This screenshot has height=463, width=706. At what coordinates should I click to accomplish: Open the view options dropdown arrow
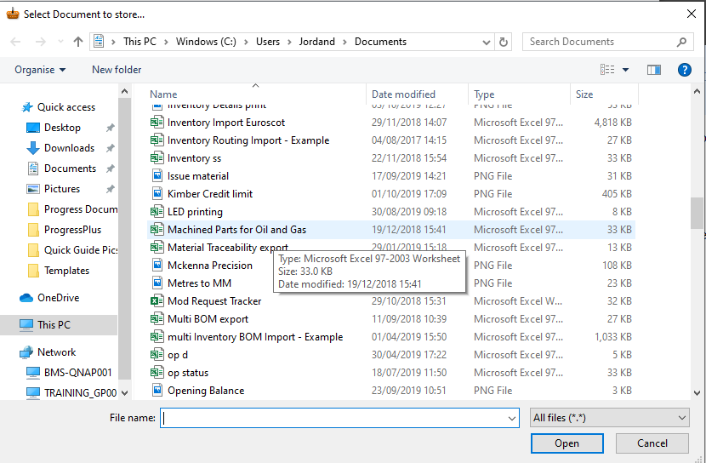pyautogui.click(x=626, y=70)
